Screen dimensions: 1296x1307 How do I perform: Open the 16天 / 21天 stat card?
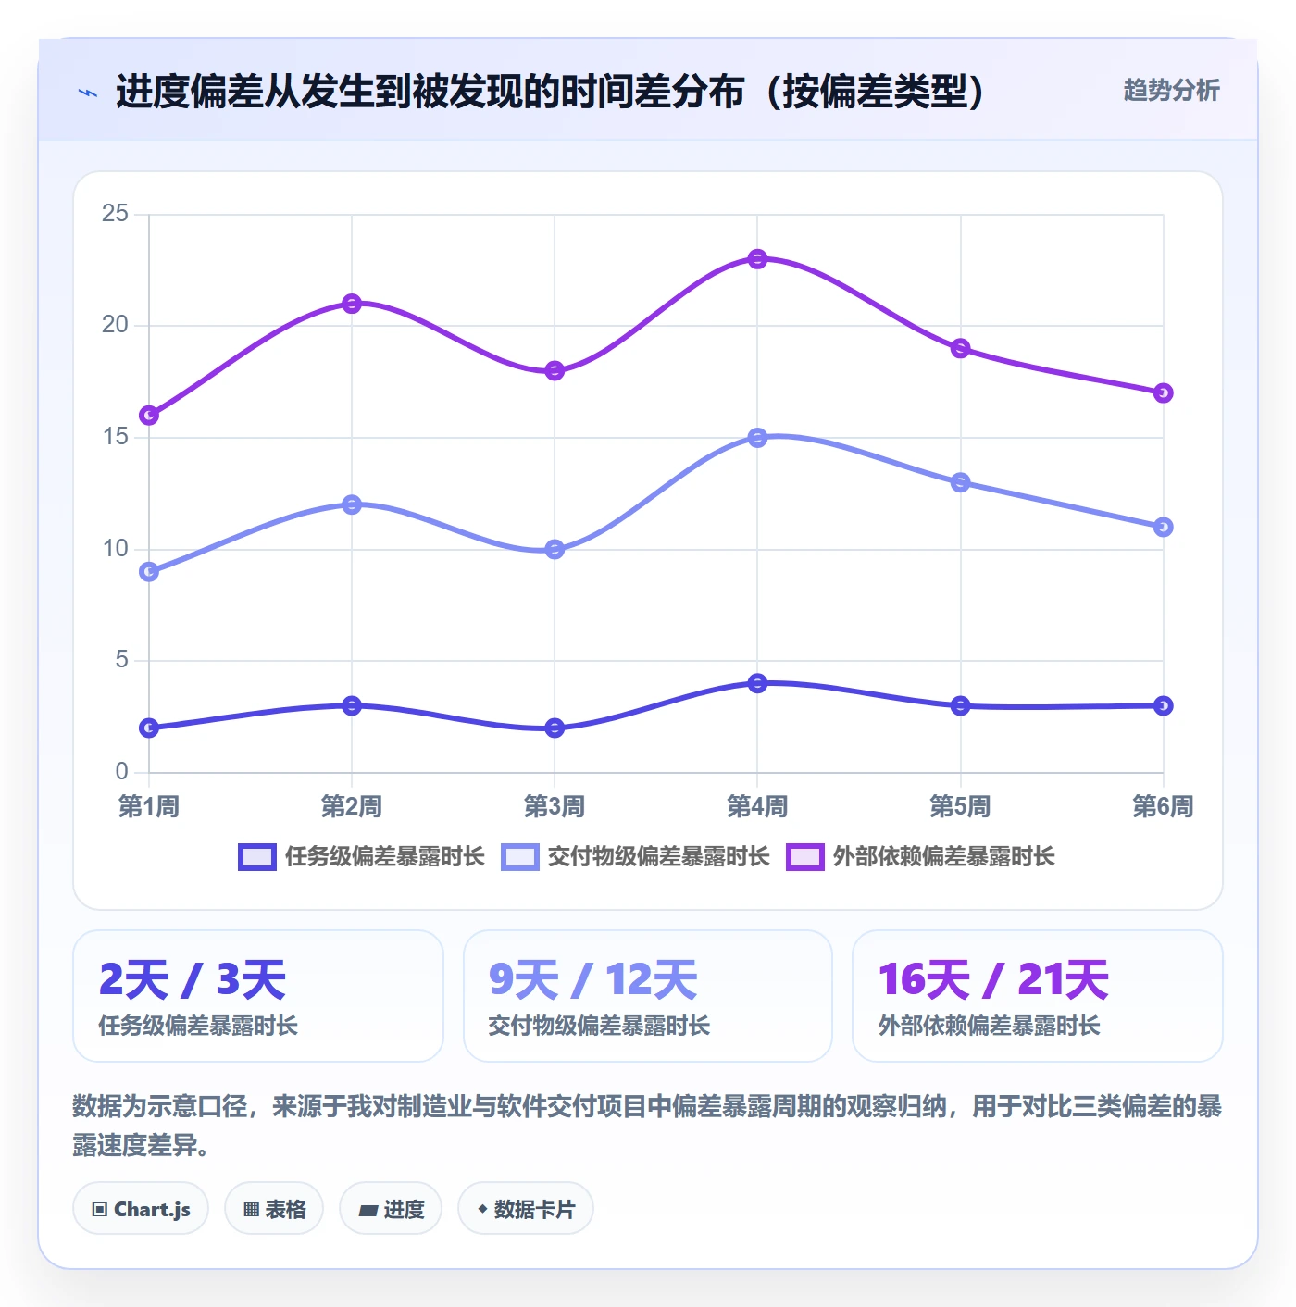pos(1038,996)
